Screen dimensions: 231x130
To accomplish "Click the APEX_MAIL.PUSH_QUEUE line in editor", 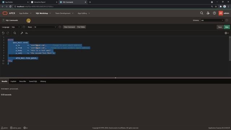I will [26, 58].
